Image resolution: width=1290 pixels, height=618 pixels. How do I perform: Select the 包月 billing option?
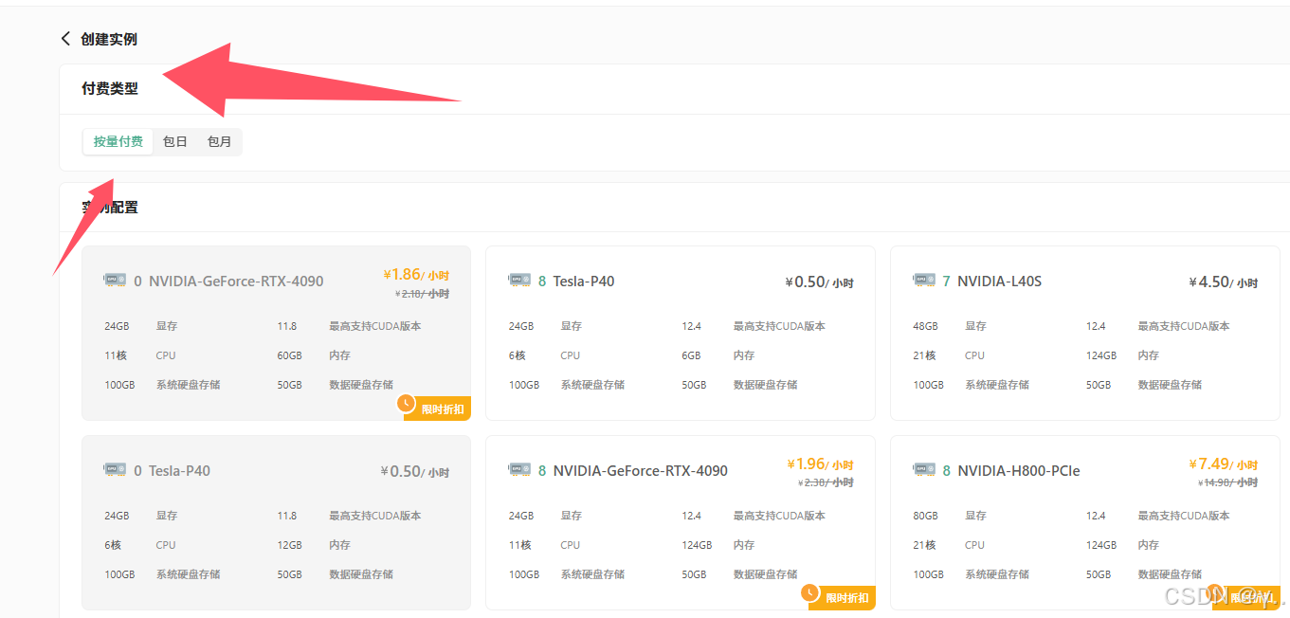click(219, 140)
